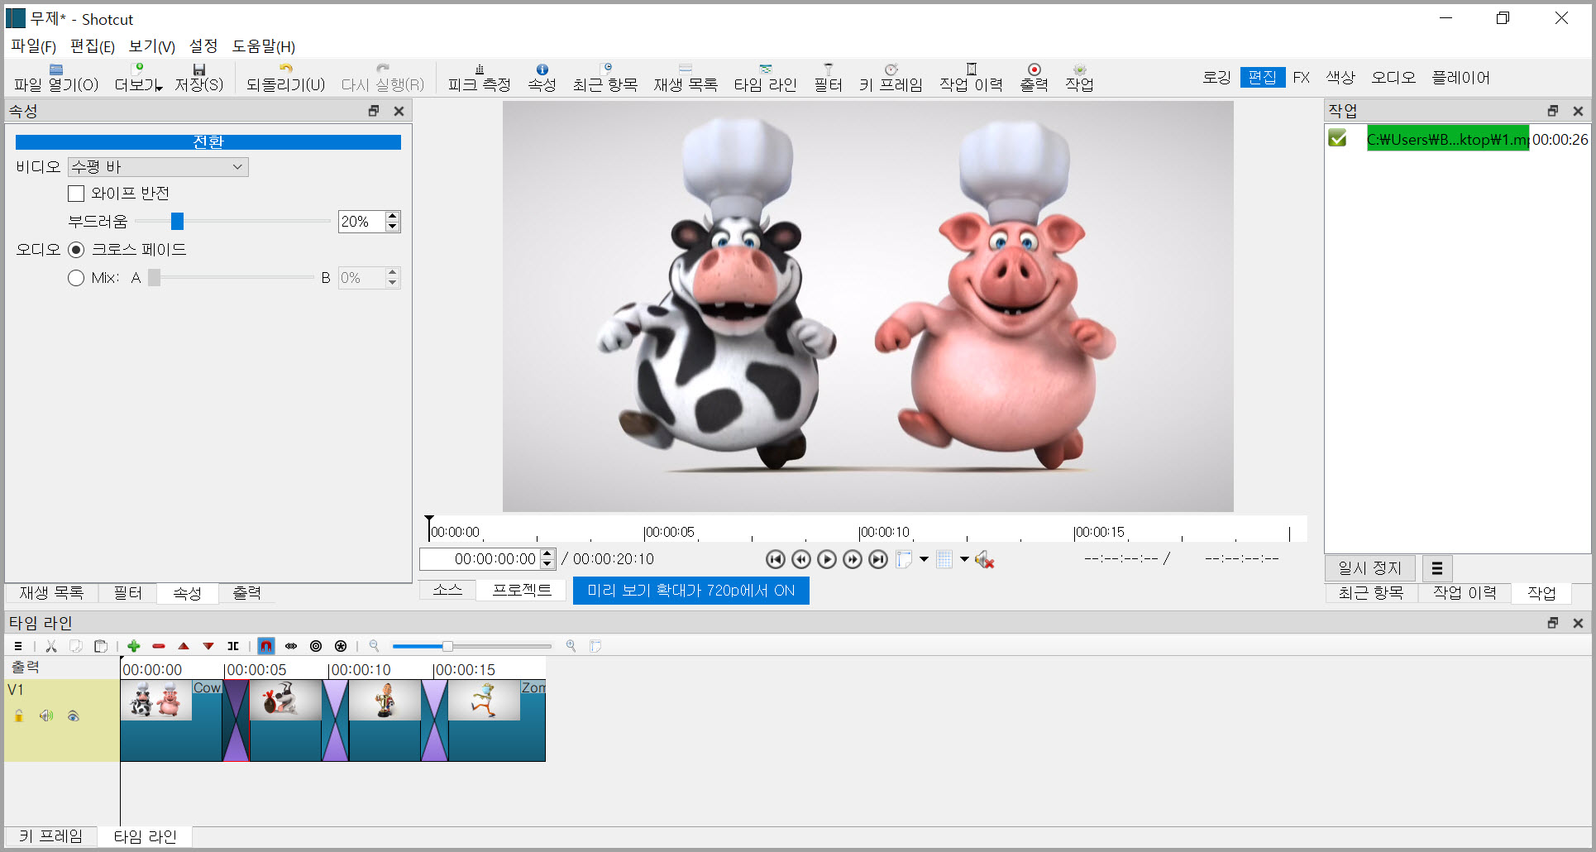The width and height of the screenshot is (1596, 852).
Task: Open the timeline hamburger menu
Action: (18, 646)
